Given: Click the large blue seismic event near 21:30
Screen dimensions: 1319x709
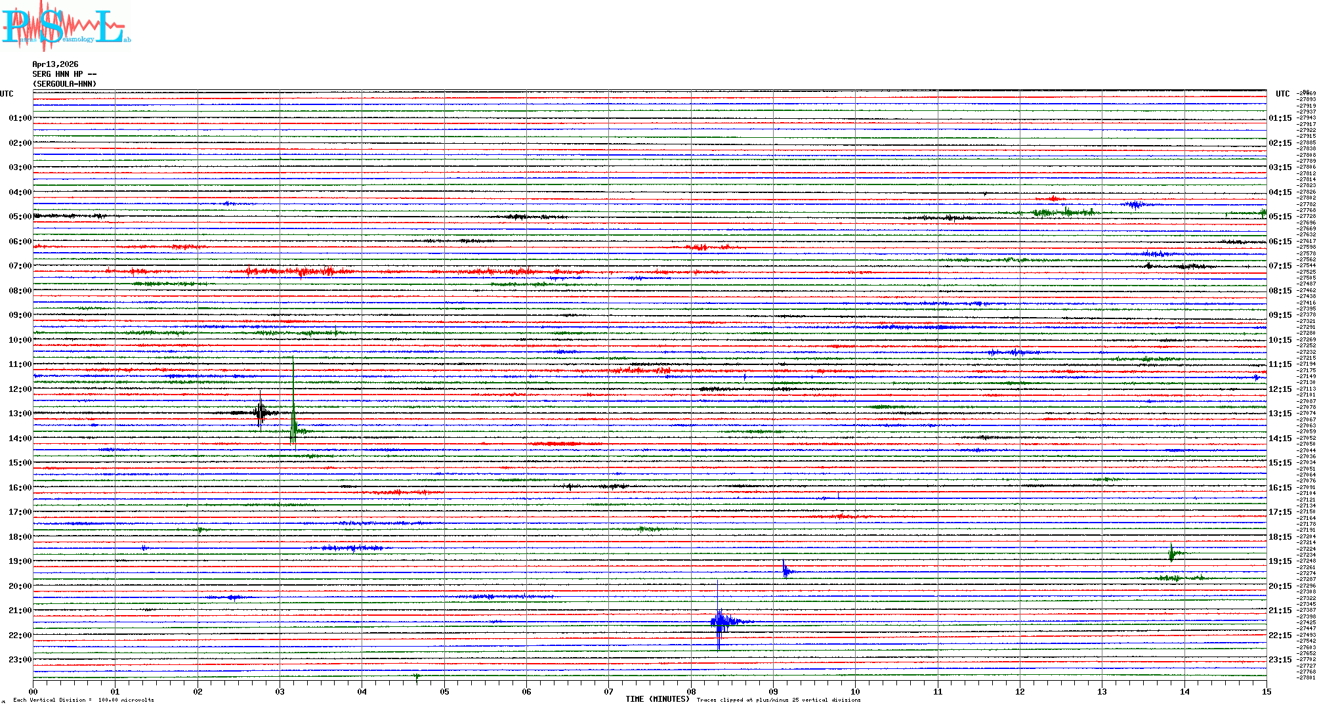Looking at the screenshot, I should click(720, 621).
